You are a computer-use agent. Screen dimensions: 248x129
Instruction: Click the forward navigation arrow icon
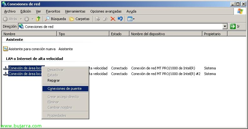tap(27, 19)
